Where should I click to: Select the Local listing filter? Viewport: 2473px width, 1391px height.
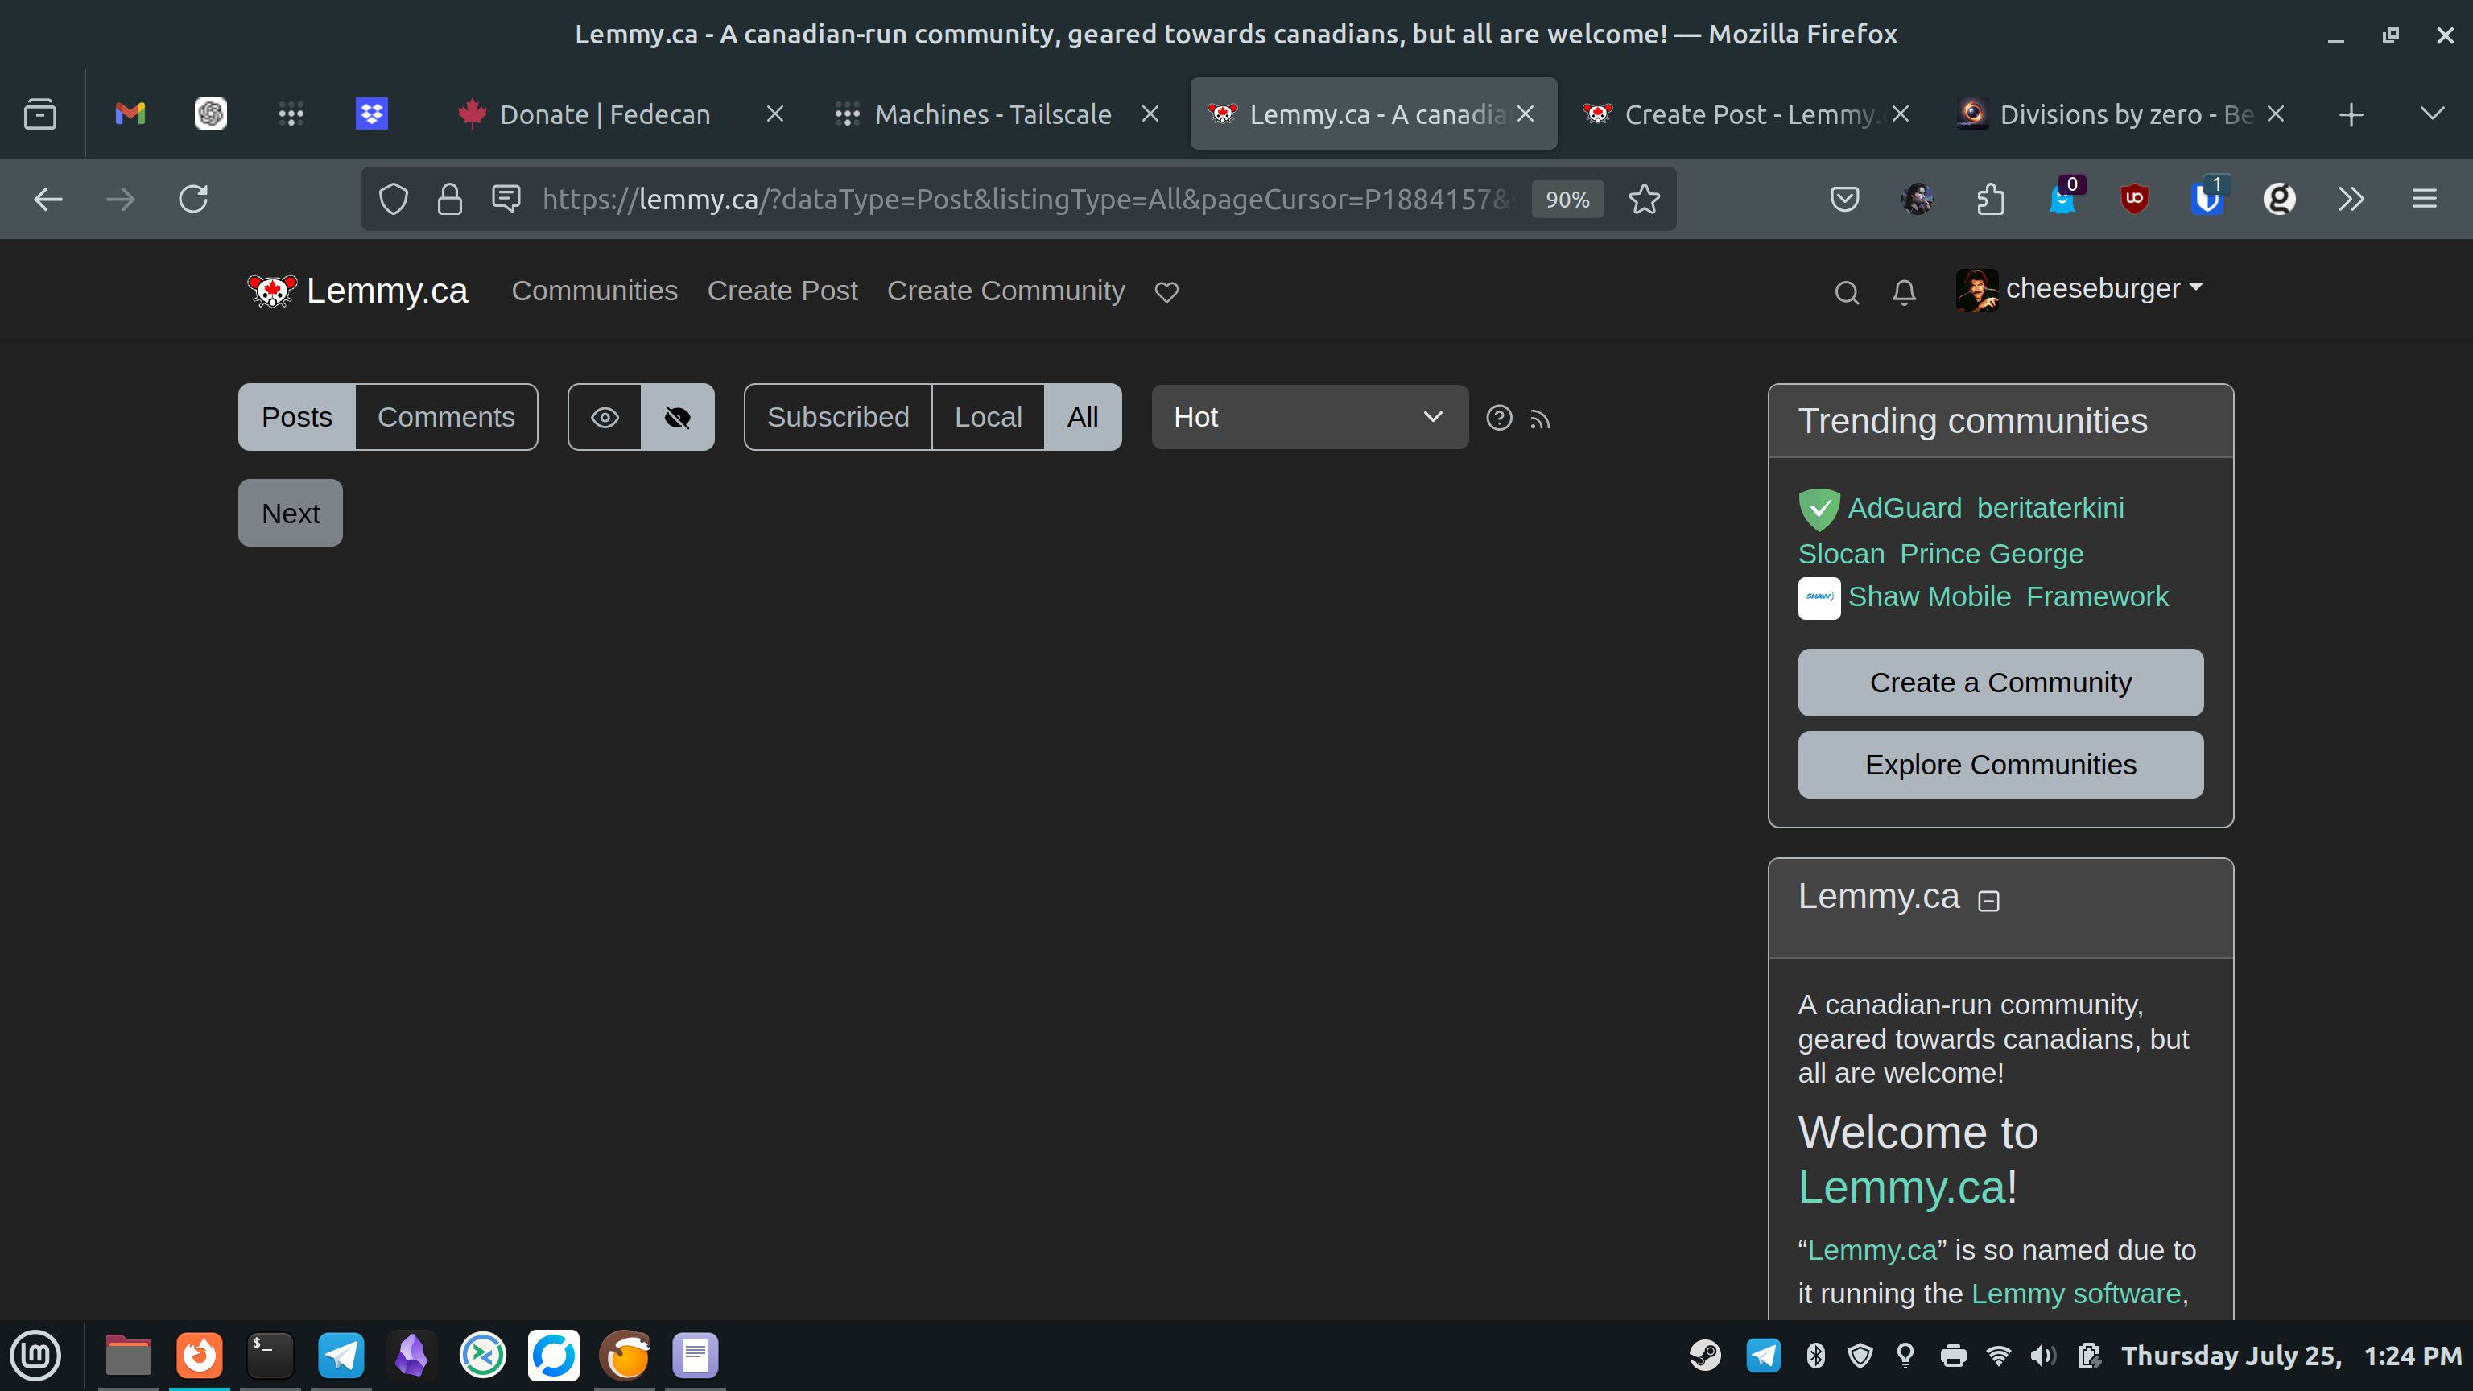pyautogui.click(x=988, y=418)
